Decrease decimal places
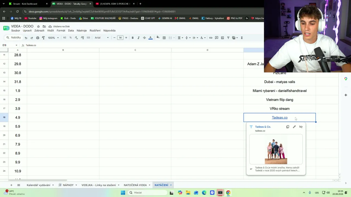Screen dimensions: 351x197 pos(77,38)
